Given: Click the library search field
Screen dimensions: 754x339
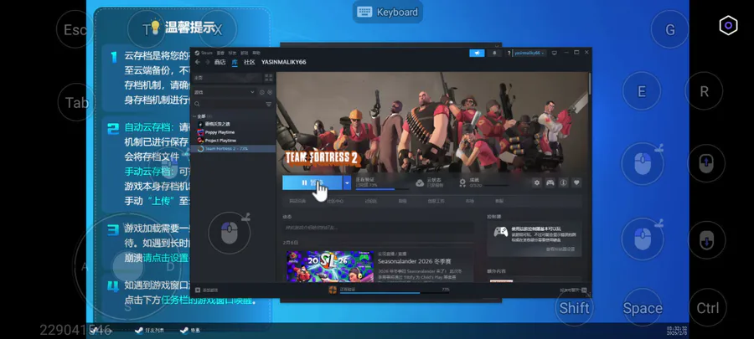Looking at the screenshot, I should click(x=228, y=104).
